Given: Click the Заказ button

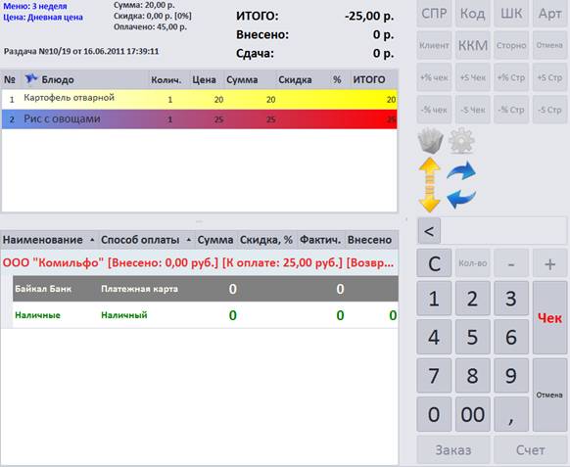Looking at the screenshot, I should click(453, 450).
